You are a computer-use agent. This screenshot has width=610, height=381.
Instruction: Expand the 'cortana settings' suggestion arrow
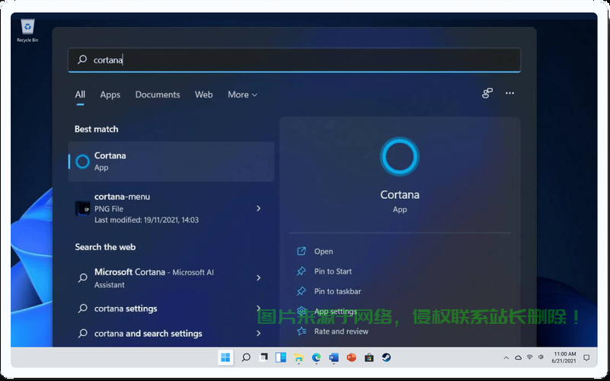pyautogui.click(x=259, y=308)
